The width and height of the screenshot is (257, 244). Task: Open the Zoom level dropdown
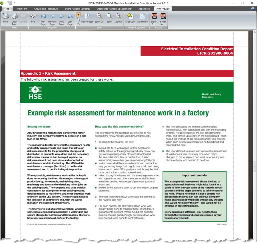click(109, 24)
